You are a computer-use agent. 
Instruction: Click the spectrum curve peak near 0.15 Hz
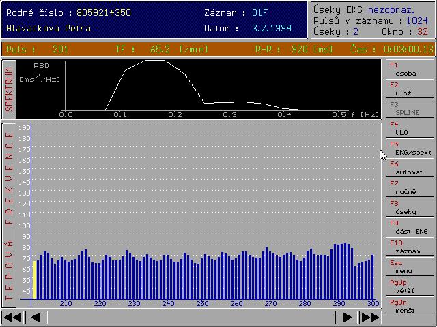pyautogui.click(x=155, y=61)
